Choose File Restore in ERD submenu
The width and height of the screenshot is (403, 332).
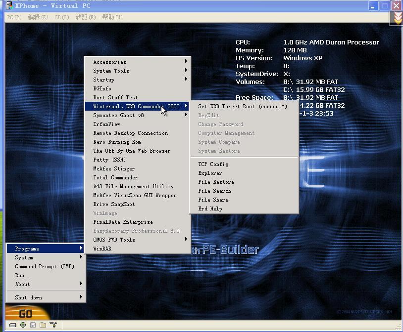pyautogui.click(x=244, y=182)
